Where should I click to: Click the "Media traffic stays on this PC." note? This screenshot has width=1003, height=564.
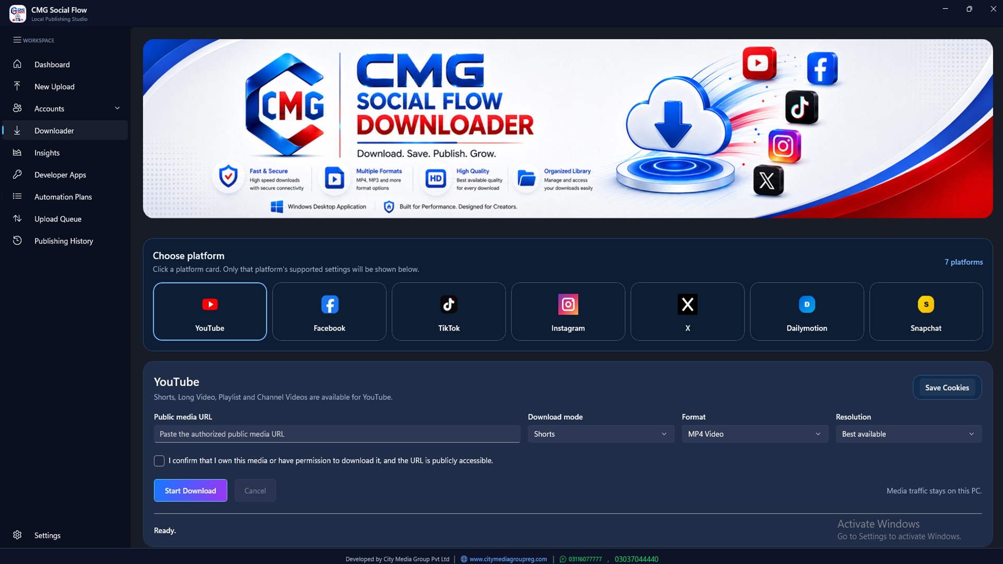pos(934,491)
